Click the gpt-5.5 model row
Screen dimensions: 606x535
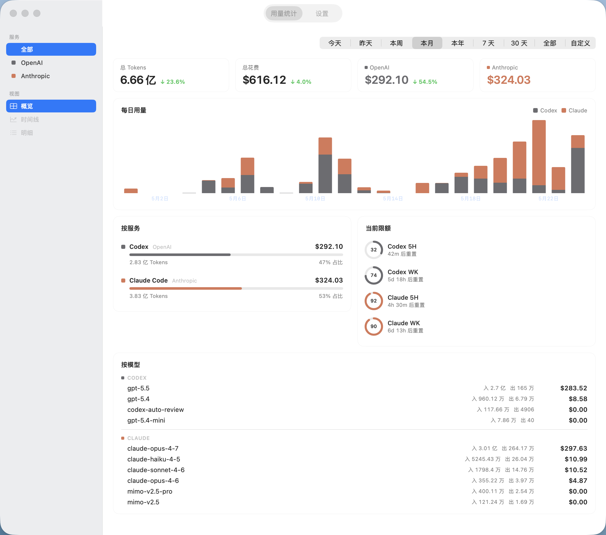(x=354, y=388)
